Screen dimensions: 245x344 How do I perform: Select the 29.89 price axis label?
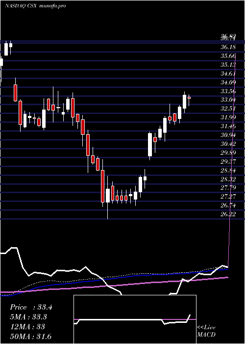pos(228,153)
